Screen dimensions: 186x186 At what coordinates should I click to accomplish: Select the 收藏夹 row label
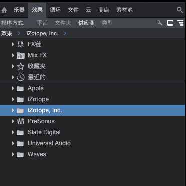[x=37, y=66]
